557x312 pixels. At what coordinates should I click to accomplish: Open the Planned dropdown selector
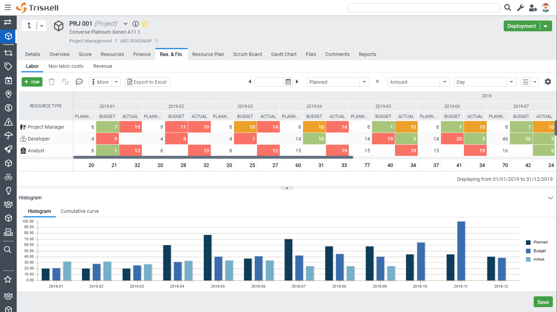338,82
